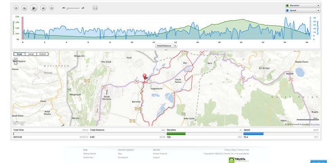Click the play button in playback controls

coord(34,8)
